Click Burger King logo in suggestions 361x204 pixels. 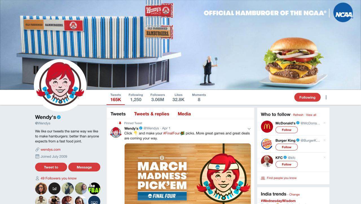(x=267, y=144)
